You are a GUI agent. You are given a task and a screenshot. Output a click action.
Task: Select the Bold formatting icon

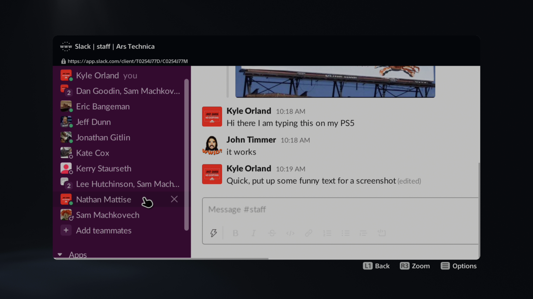pyautogui.click(x=235, y=233)
